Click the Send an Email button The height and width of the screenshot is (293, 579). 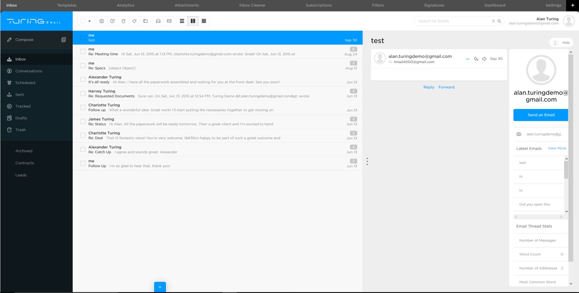coord(541,115)
